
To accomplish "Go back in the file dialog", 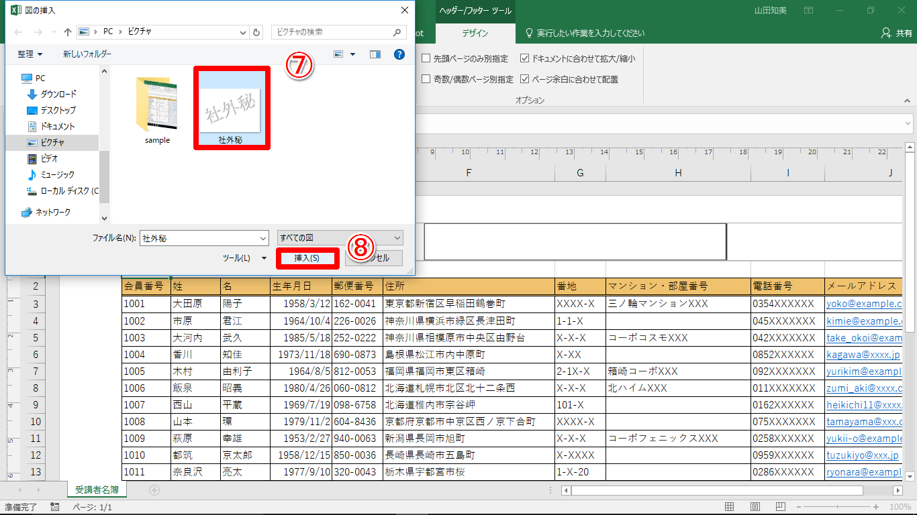I will click(18, 32).
